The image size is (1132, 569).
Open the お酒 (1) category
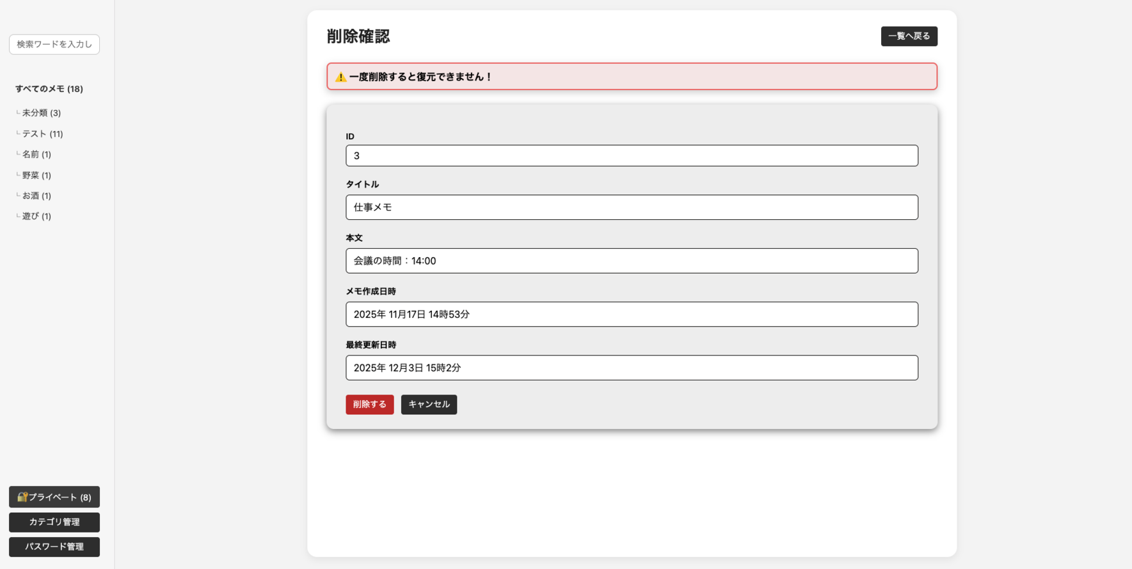tap(36, 196)
